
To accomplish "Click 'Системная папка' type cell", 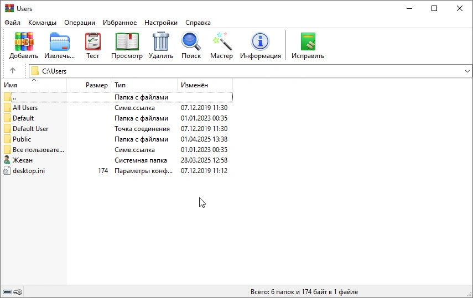I will tap(141, 160).
